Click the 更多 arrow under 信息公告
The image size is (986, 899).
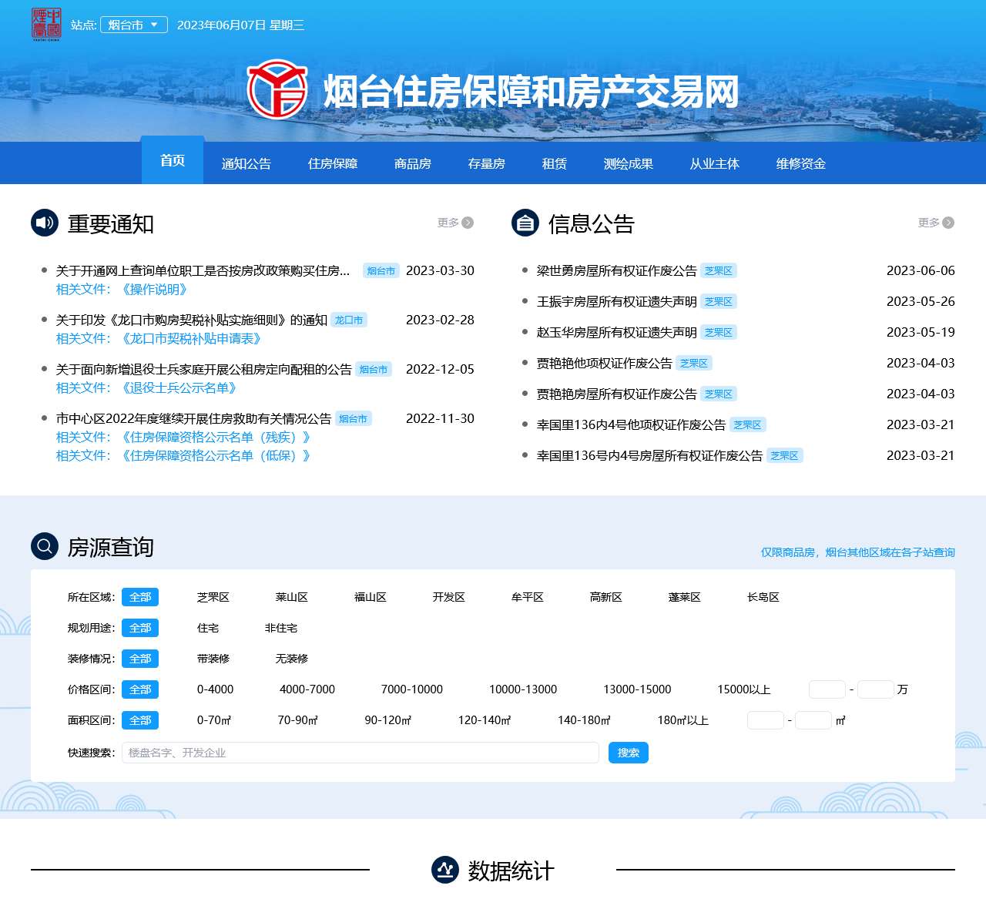click(947, 223)
